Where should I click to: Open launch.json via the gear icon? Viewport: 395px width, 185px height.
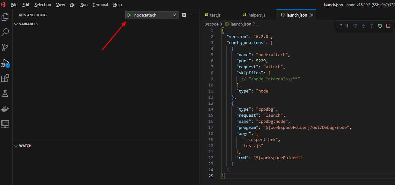184,15
